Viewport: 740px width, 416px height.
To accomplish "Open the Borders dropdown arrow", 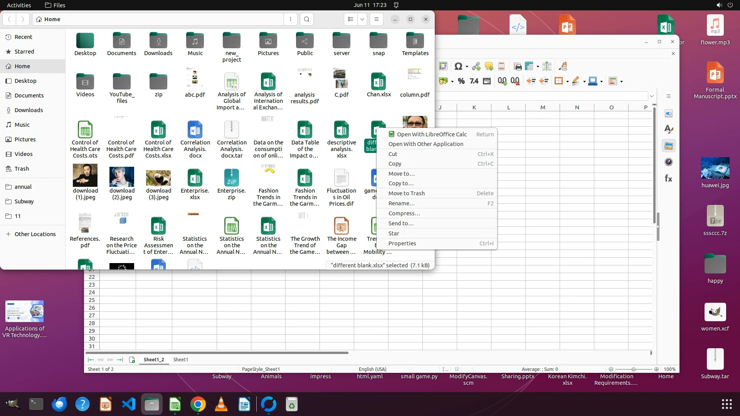I will click(x=567, y=81).
